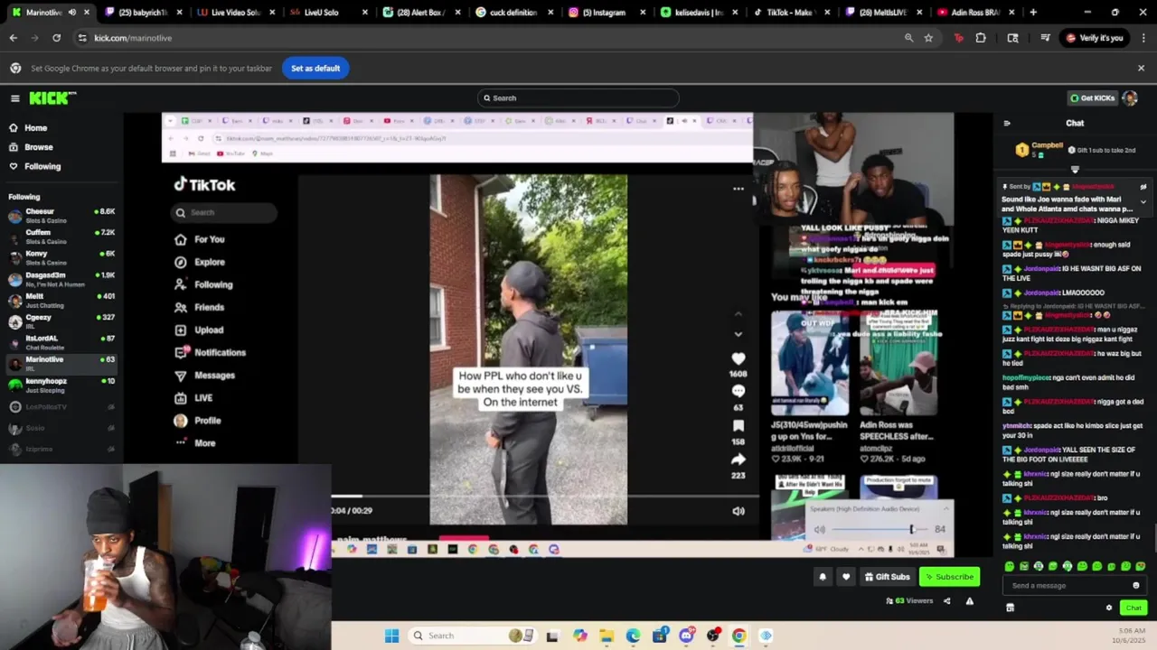The image size is (1157, 650).
Task: Open Cgeezy channel in following list
Action: (x=61, y=321)
